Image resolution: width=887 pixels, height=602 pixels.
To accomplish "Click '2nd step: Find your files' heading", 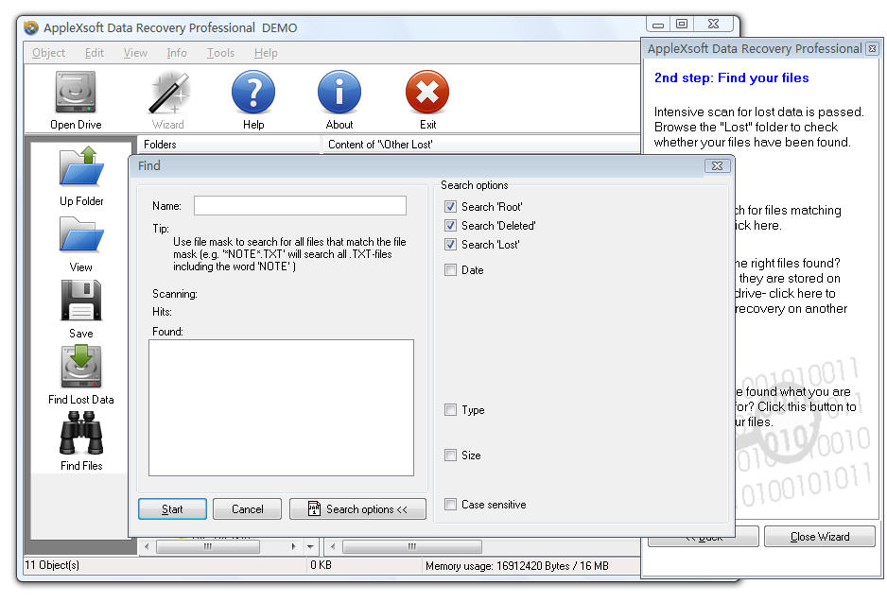I will point(731,78).
